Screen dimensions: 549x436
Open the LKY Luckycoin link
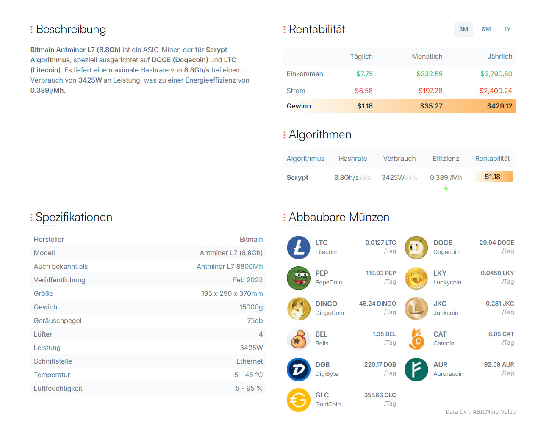tap(447, 278)
